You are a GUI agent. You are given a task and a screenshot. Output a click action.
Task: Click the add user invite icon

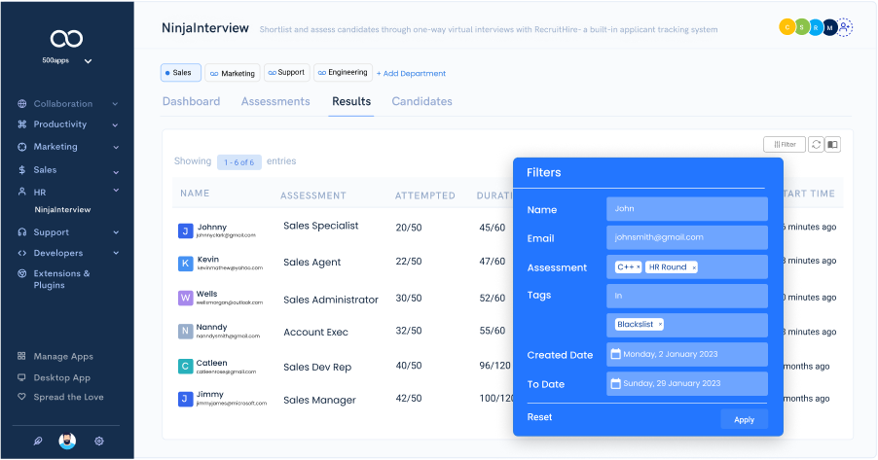[x=844, y=28]
